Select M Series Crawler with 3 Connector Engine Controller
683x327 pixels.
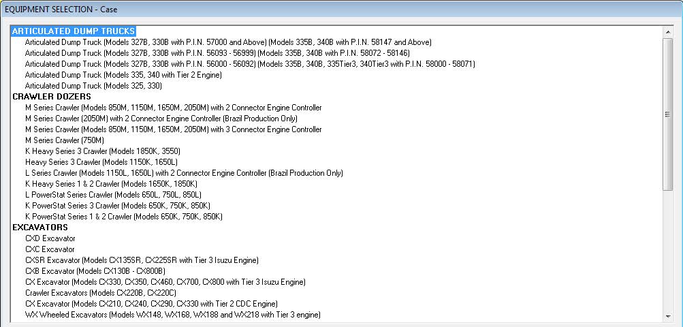174,129
